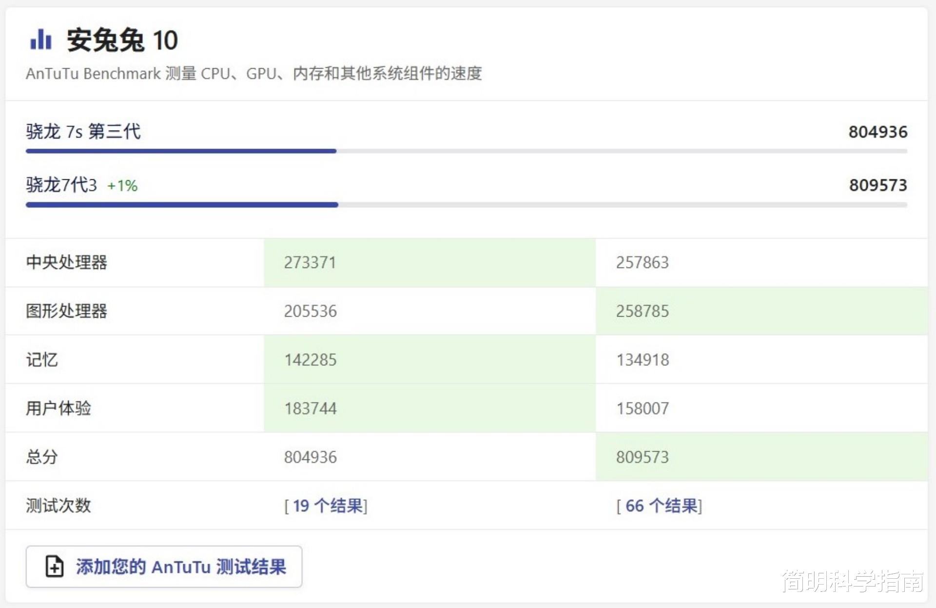The image size is (936, 608).
Task: Click the 809573 score beside 骁龙7代3
Action: [878, 185]
